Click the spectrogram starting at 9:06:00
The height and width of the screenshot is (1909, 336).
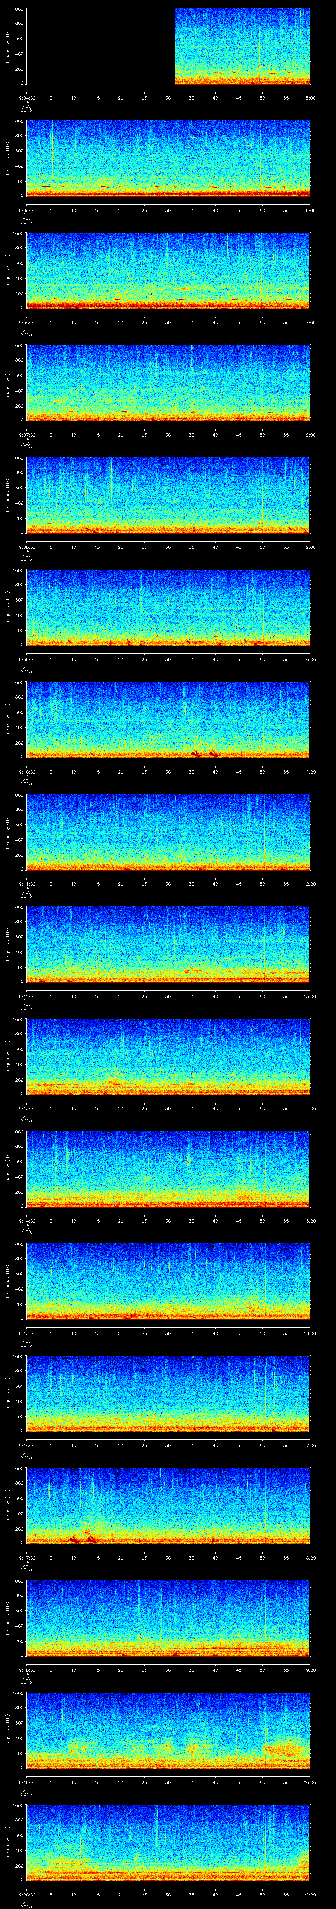click(x=168, y=270)
